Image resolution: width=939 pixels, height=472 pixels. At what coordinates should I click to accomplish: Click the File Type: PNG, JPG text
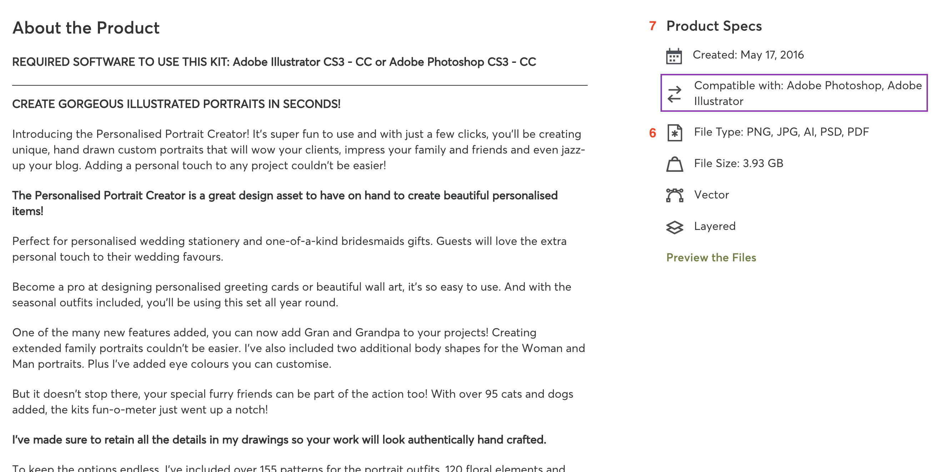pyautogui.click(x=781, y=132)
